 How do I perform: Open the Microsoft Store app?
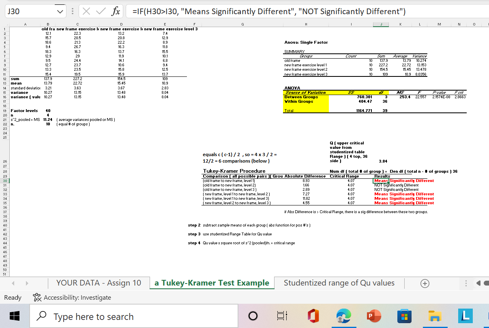(404, 315)
